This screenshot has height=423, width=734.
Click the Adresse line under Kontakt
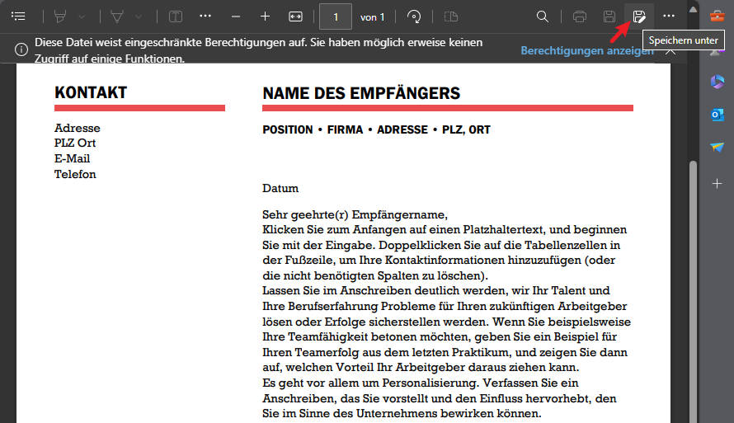point(78,128)
